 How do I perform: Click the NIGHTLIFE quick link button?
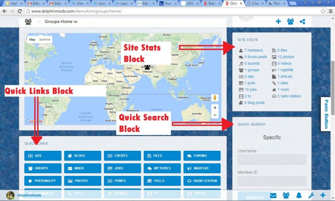(x=202, y=168)
